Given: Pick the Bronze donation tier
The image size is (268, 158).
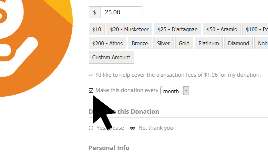Looking at the screenshot, I should click(x=140, y=43).
